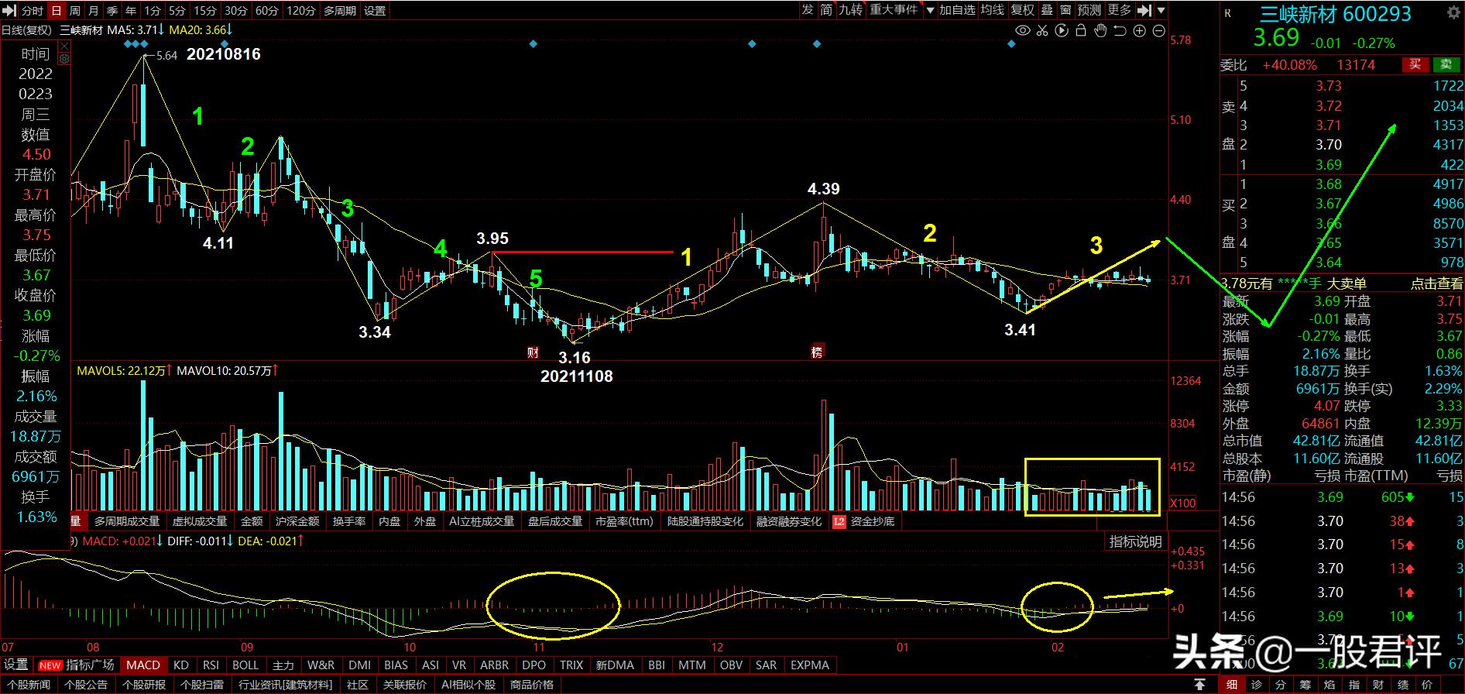Select the 价 icon in bottom right bar
This screenshot has height=694, width=1465.
pos(1428,685)
